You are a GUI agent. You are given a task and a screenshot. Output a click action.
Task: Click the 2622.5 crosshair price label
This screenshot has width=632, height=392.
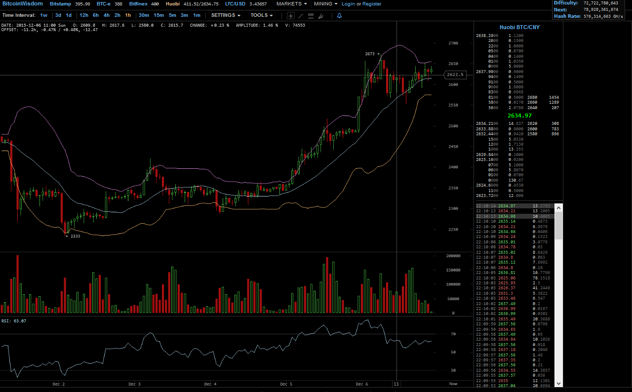click(455, 75)
